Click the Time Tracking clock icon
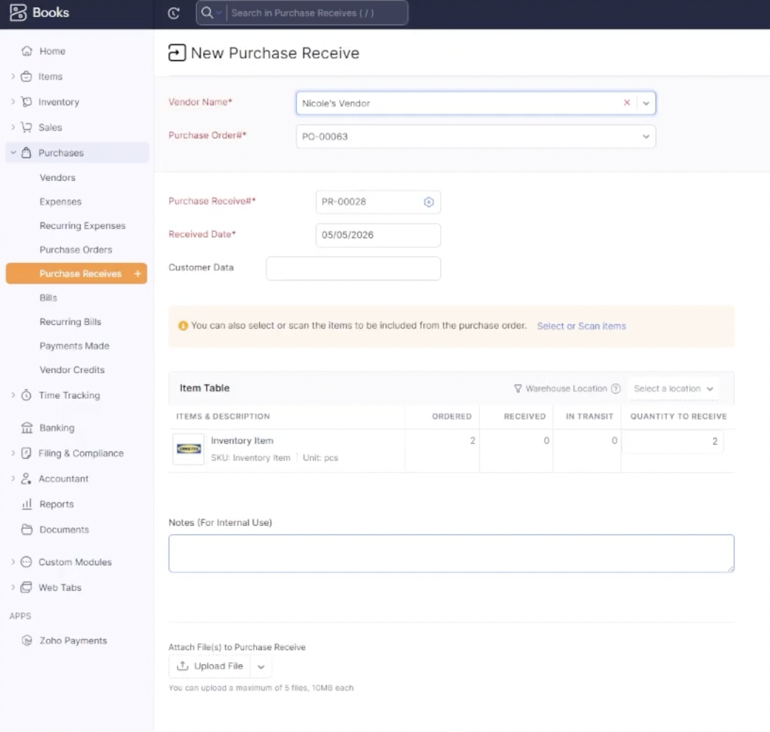 tap(26, 395)
